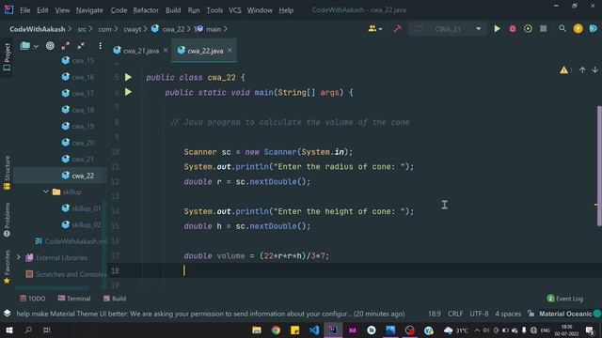
Task: Open Windows Start button
Action: coord(8,330)
